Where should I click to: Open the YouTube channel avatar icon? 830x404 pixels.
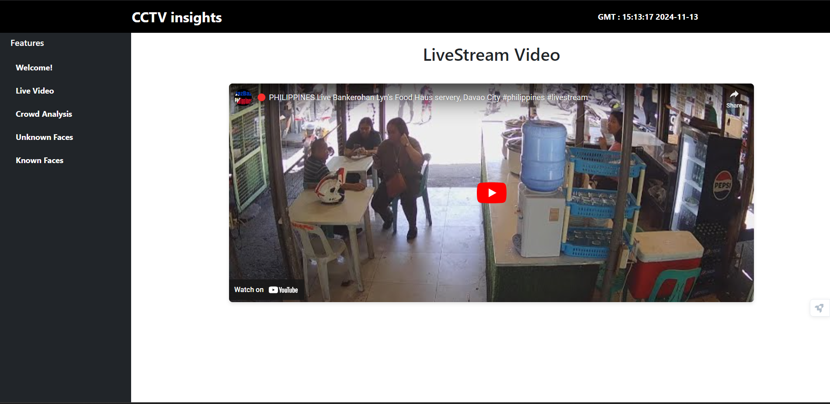click(x=243, y=98)
